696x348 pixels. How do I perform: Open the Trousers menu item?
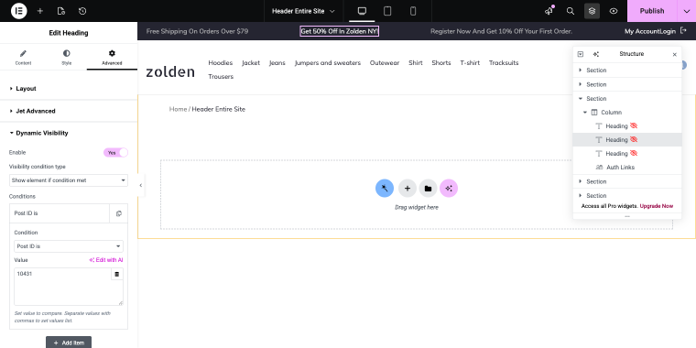coord(221,76)
